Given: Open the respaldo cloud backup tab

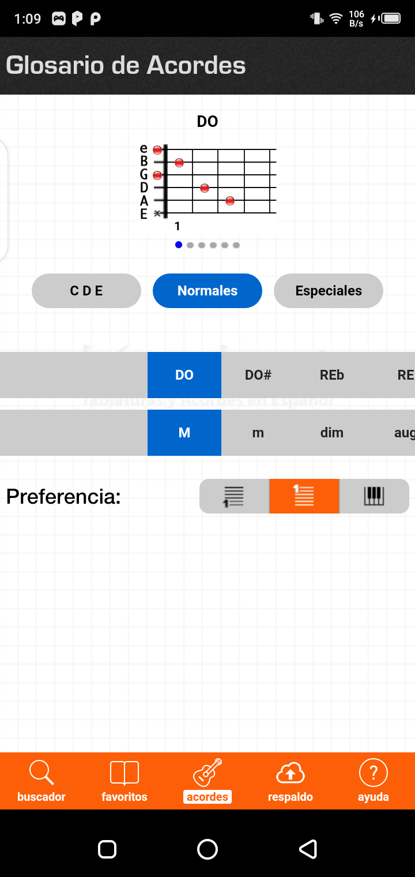Looking at the screenshot, I should coord(290,780).
